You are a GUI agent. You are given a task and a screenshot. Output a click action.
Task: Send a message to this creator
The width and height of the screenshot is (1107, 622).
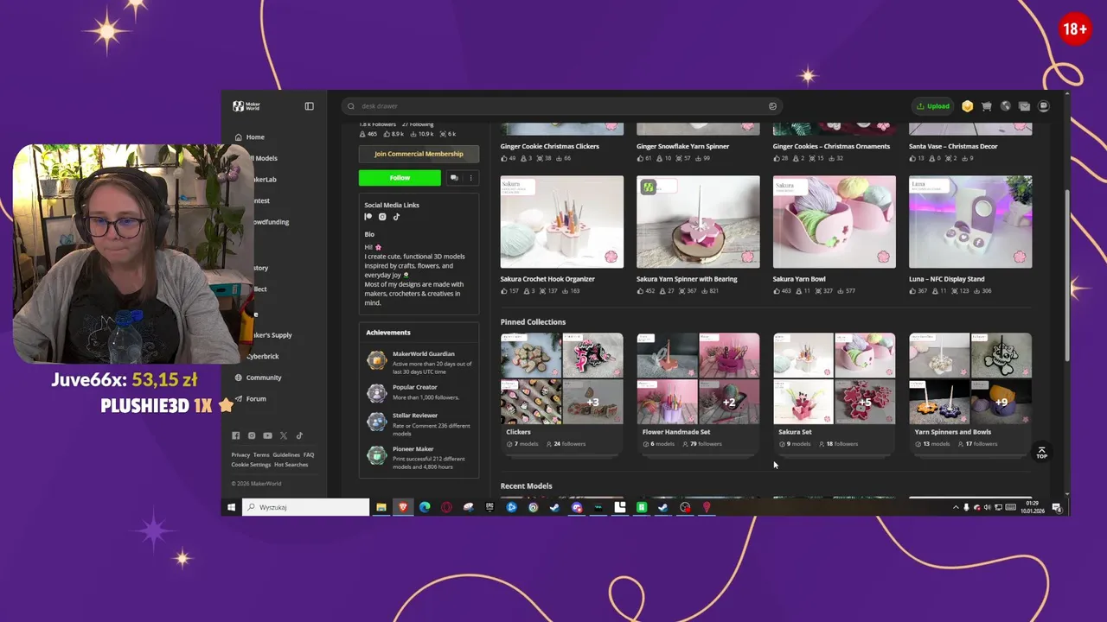pyautogui.click(x=454, y=178)
